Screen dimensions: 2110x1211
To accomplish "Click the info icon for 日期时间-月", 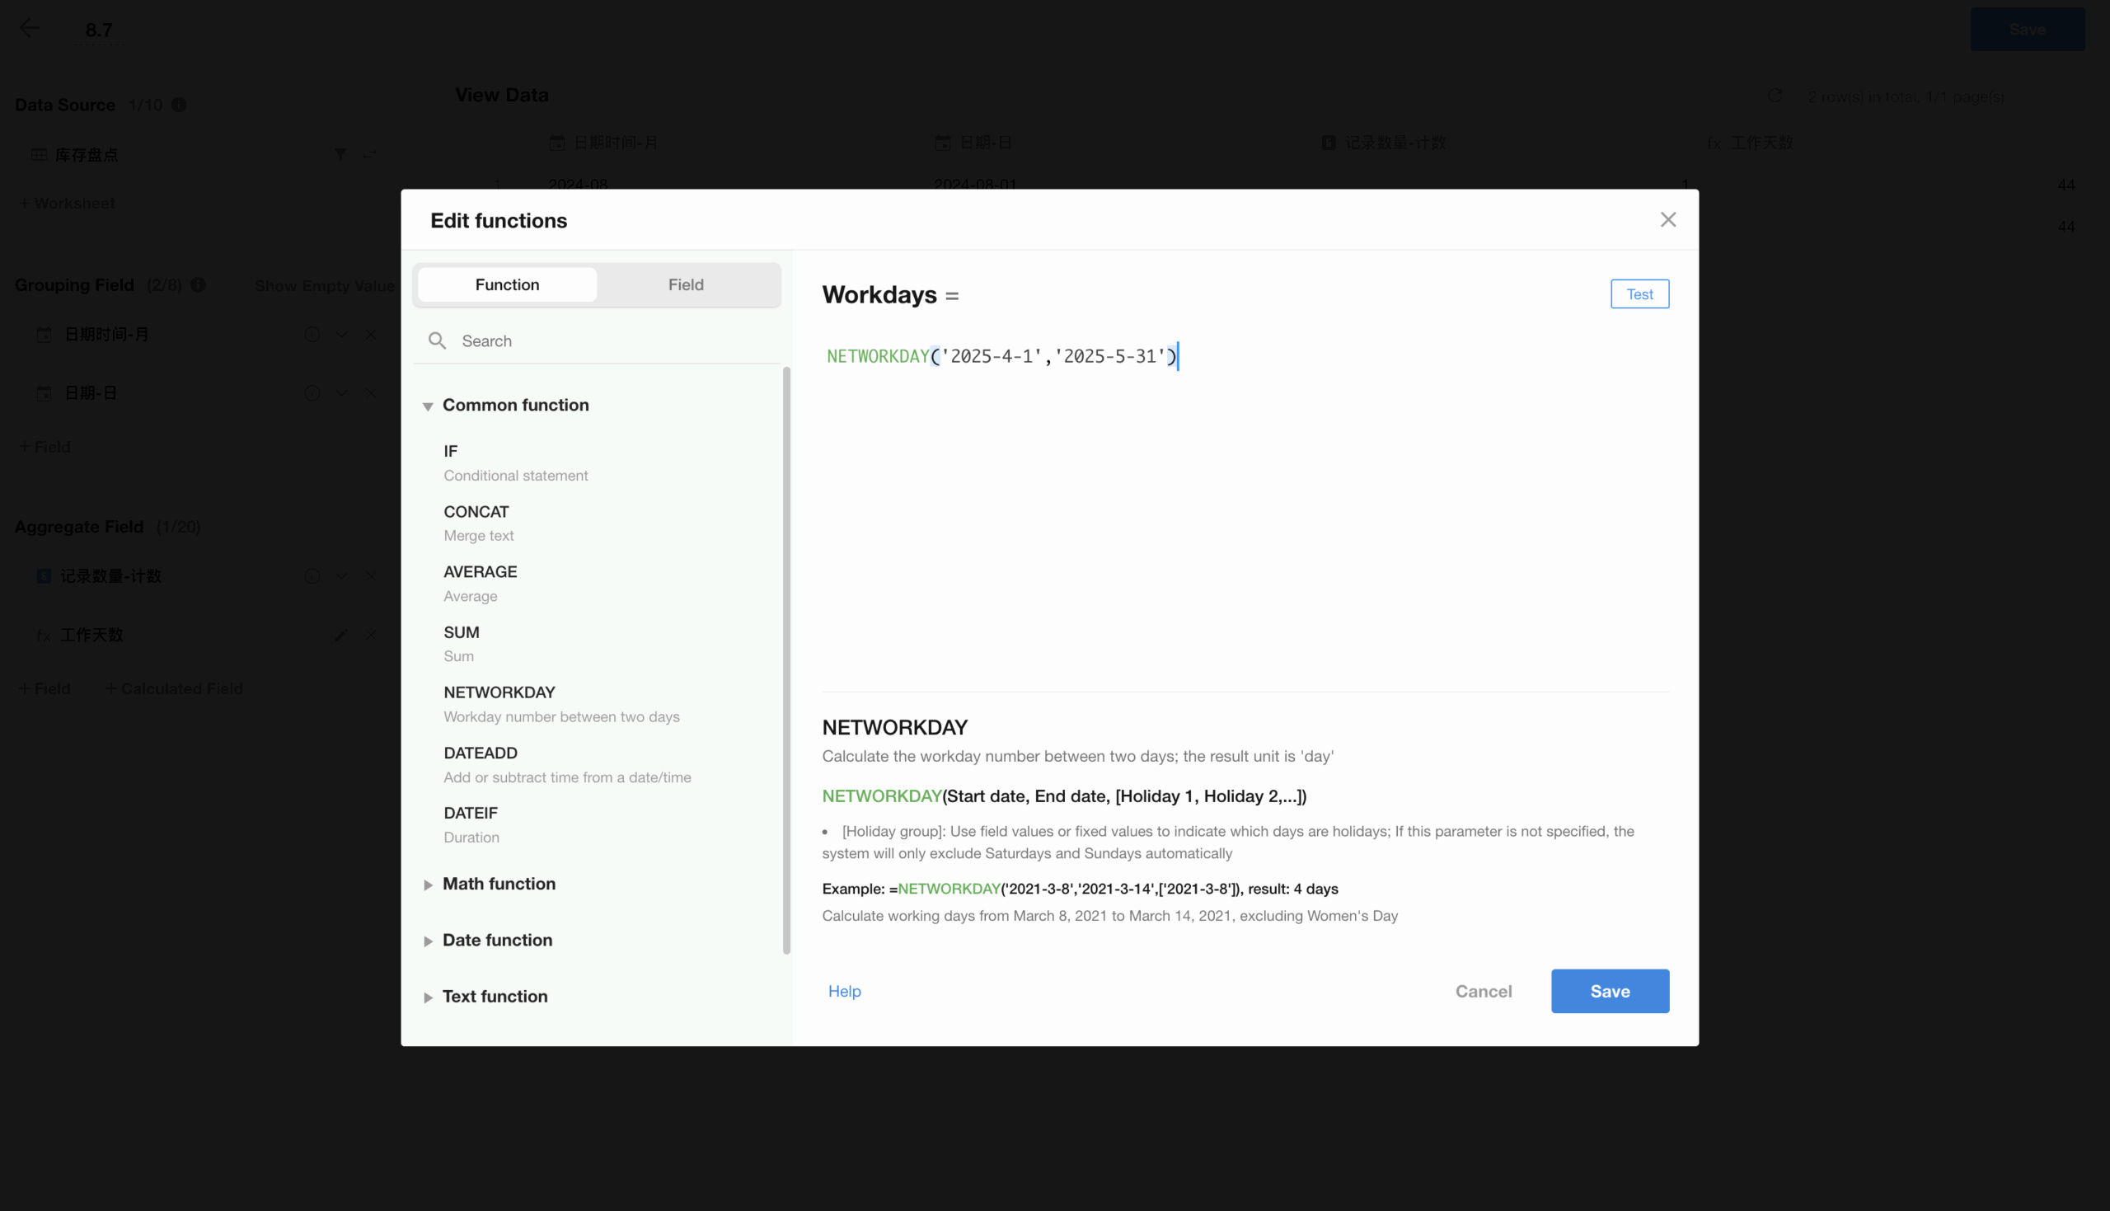I will 312,335.
